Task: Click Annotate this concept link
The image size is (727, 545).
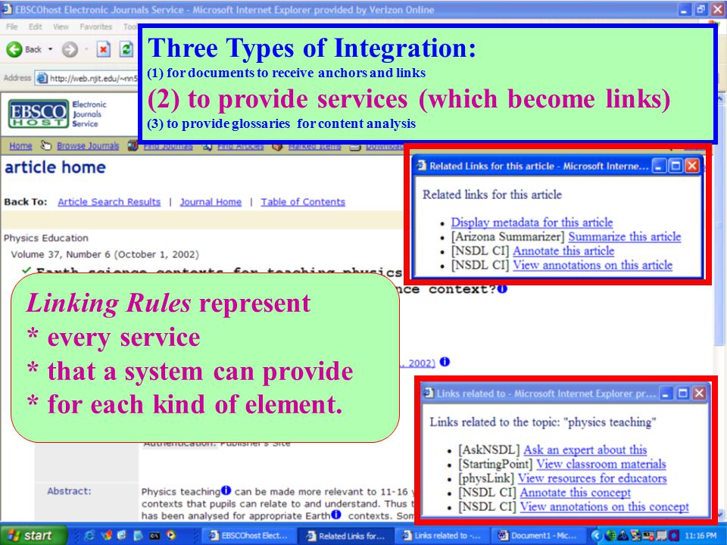Action: coord(576,493)
